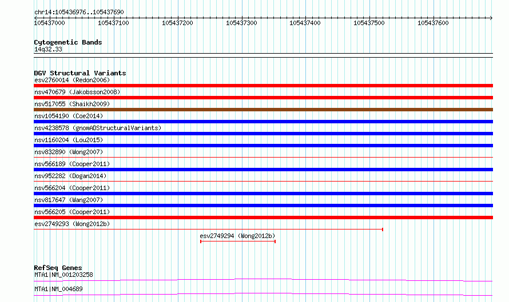Viewport: 509px width, 302px height.
Task: Click the right end tick of esv2749293
Action: click(x=383, y=229)
